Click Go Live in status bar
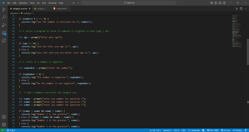Viewport: 249px width, 132px height. (x=225, y=130)
